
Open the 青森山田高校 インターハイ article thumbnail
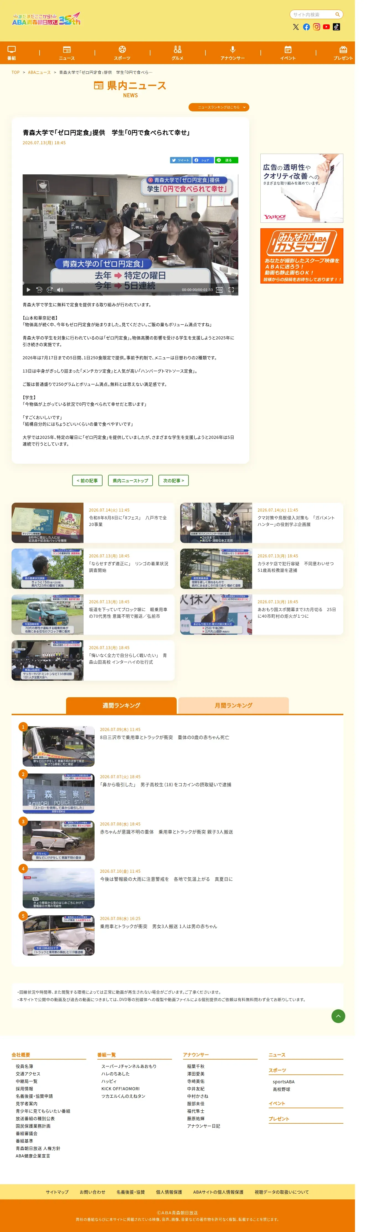[47, 660]
